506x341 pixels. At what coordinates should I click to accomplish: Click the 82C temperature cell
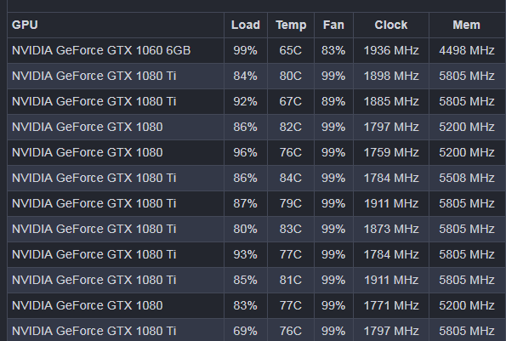[x=291, y=127]
